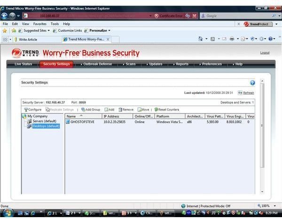This screenshot has height=219, width=282.
Task: Click the Feeds RSS icon in command bar
Action: 212,39
